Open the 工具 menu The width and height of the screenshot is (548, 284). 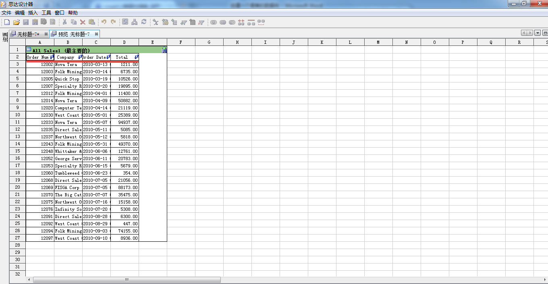tap(46, 13)
